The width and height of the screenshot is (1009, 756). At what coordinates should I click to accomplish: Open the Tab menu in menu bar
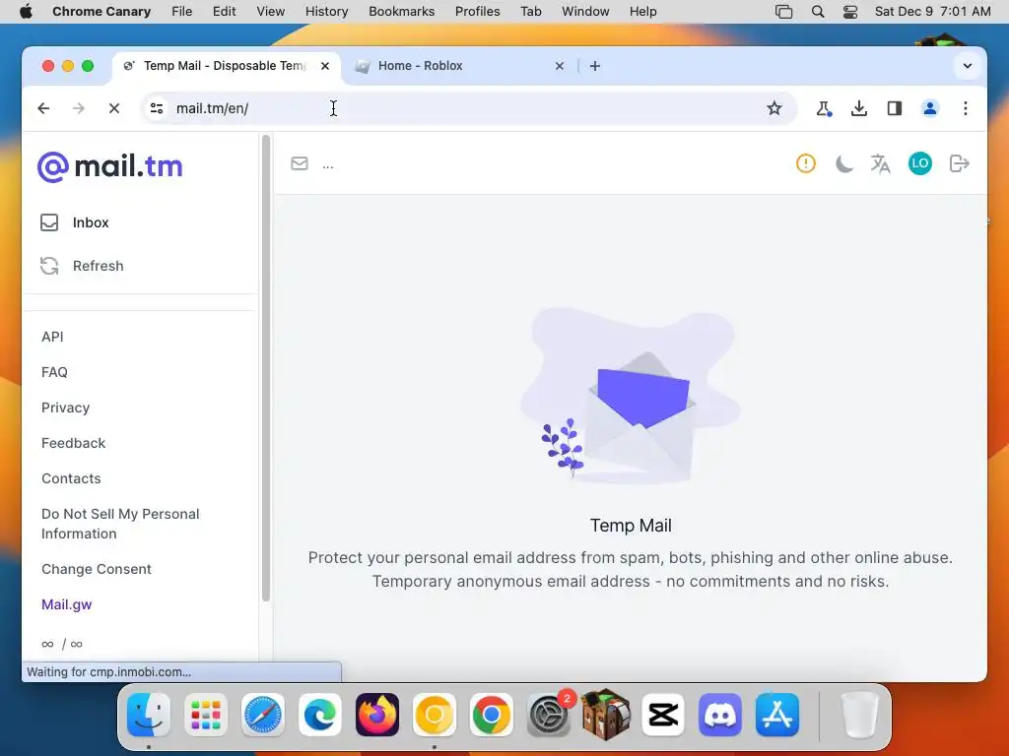(x=531, y=12)
